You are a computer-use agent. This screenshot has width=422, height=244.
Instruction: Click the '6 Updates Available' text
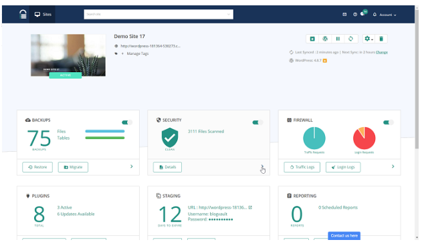tap(76, 214)
